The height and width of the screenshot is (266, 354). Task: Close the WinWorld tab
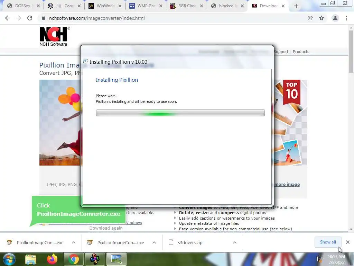click(120, 6)
